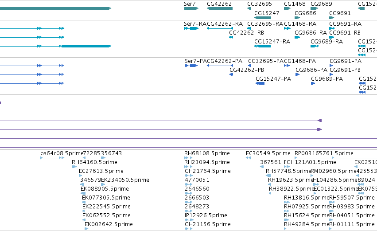
Task: Select the RH07925.5prime EST label
Action: (x=307, y=207)
